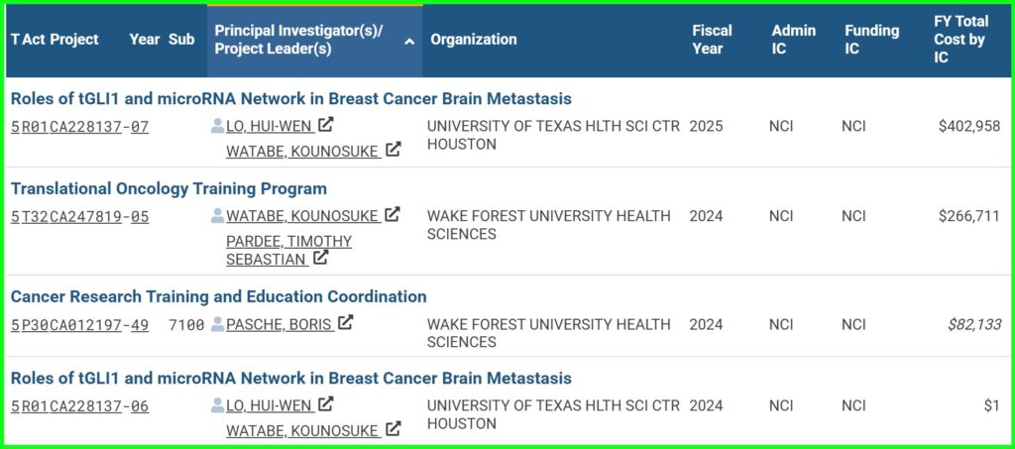Sort by the Organization column header
This screenshot has width=1015, height=449.
pyautogui.click(x=474, y=40)
